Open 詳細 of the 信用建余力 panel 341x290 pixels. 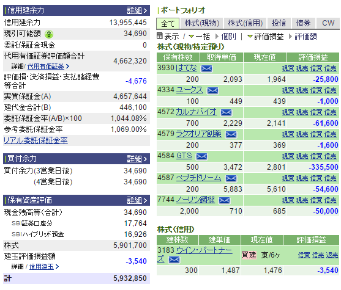[137, 10]
